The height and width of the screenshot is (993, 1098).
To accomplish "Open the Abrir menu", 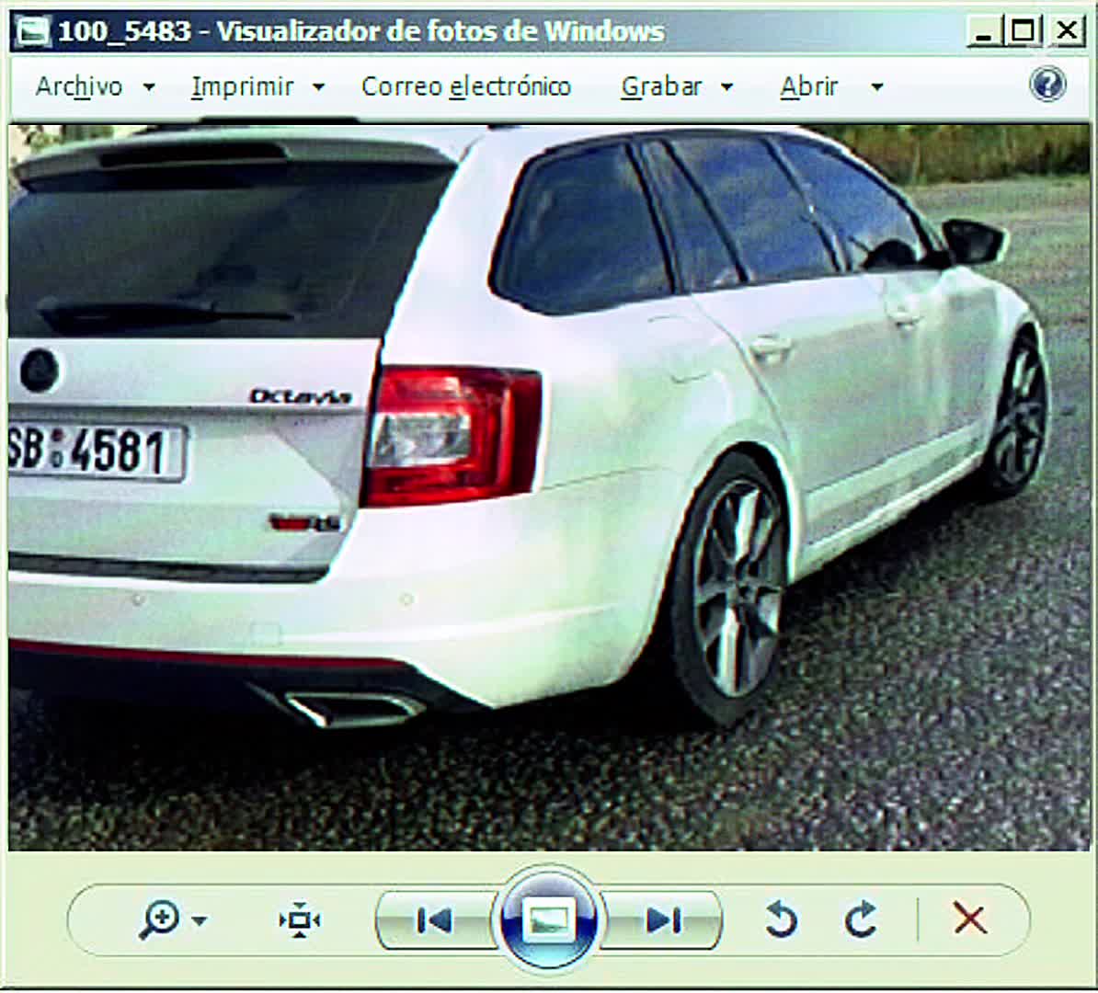I will pos(809,86).
